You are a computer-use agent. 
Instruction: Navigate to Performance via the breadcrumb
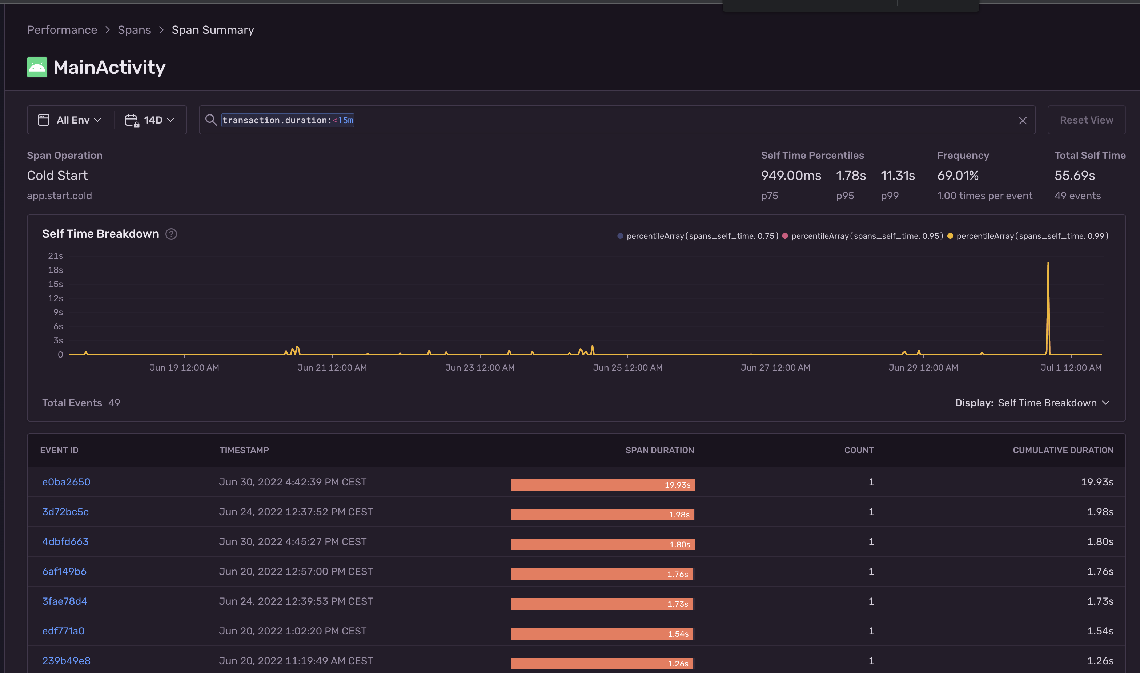click(62, 29)
